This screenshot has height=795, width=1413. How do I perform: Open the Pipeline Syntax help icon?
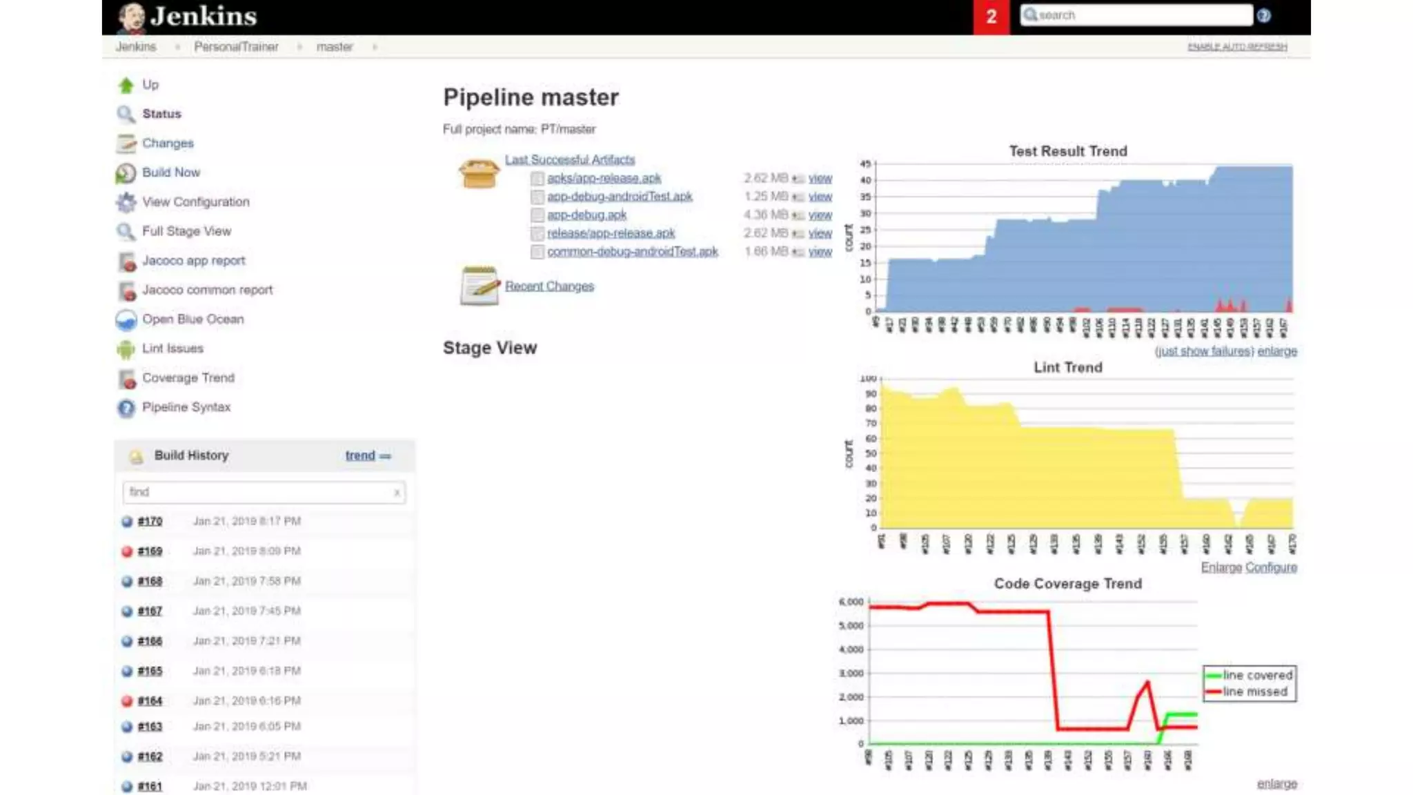click(x=126, y=408)
